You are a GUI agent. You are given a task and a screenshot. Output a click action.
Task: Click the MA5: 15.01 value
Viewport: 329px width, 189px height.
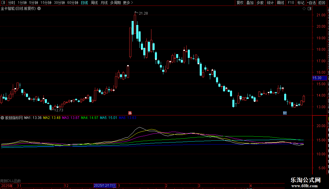click(108, 118)
